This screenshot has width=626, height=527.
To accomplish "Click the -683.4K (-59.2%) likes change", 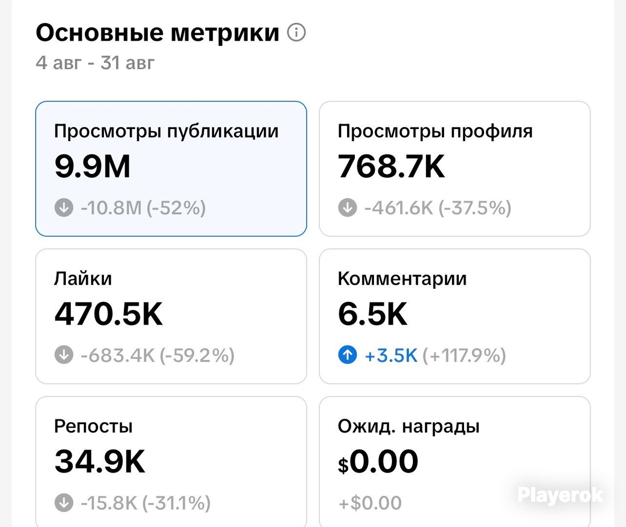I will click(x=158, y=355).
